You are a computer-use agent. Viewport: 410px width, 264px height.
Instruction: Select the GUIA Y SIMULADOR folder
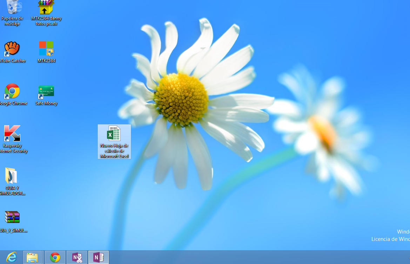[12, 176]
